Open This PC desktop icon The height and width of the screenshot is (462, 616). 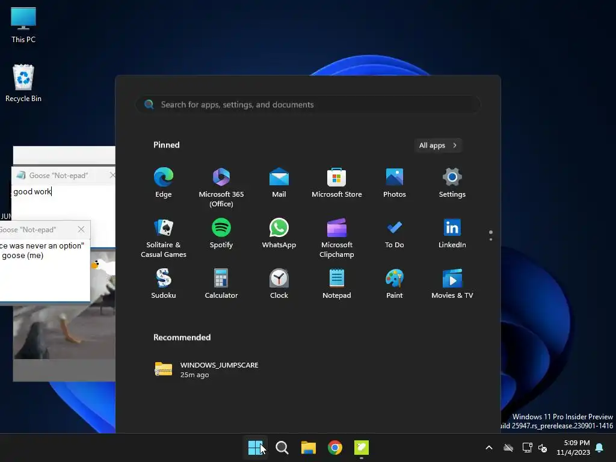tap(23, 25)
